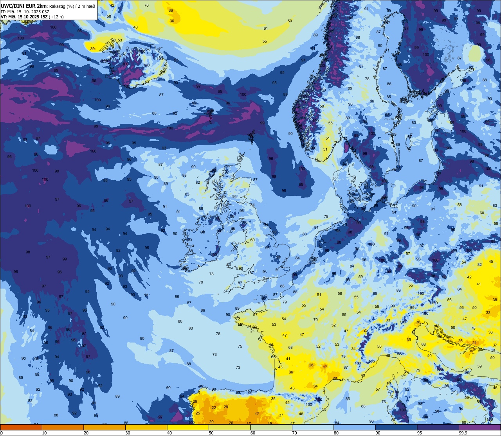
Task: Pick the legend color segment between 90 and 95
Action: pyautogui.click(x=396, y=427)
